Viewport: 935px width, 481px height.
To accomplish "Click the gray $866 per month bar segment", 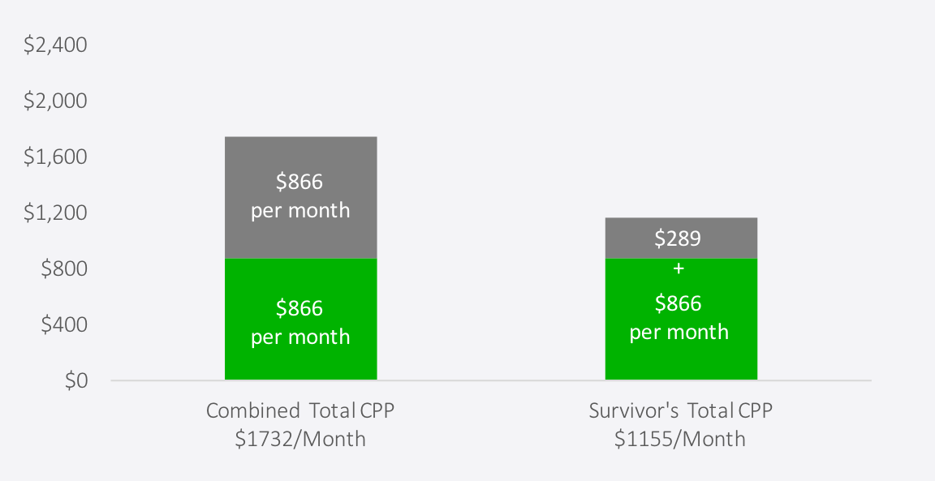I will tap(300, 197).
